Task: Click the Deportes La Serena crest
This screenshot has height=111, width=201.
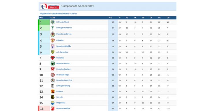Action: pos(53,34)
